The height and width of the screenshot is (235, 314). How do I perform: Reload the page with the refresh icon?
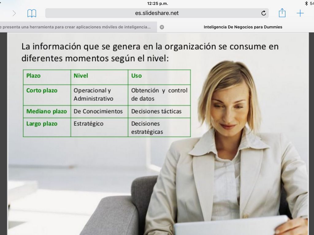pos(263,13)
